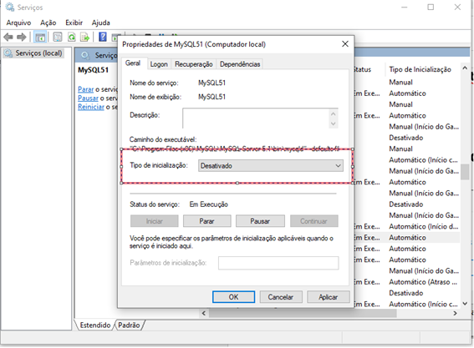Click the Pausar button in dialog
This screenshot has height=348, width=474.
pyautogui.click(x=260, y=221)
